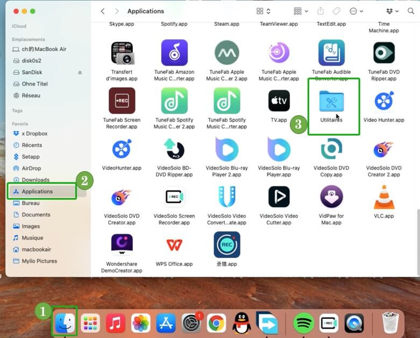Open QuickTime Player in the Dock
The height and width of the screenshot is (338, 420).
tap(354, 323)
